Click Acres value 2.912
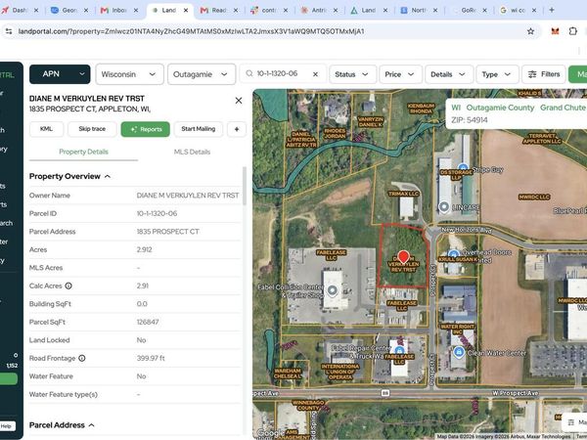 coord(144,249)
